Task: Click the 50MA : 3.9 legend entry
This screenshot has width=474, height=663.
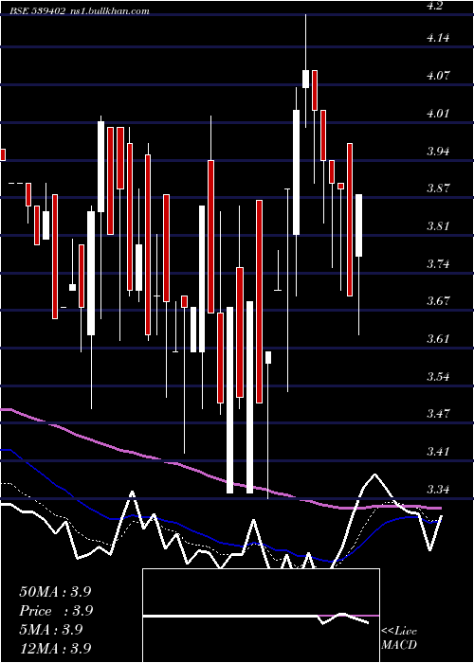Action: (x=55, y=592)
